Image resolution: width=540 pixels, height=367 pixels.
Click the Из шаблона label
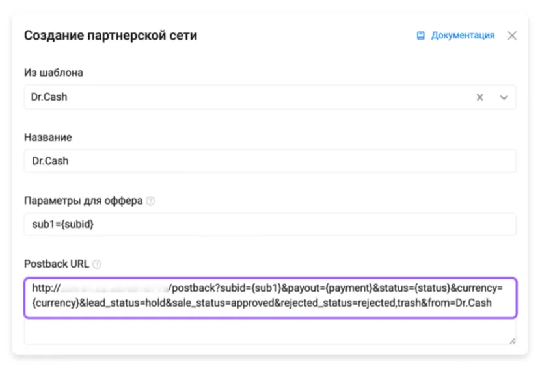click(53, 73)
